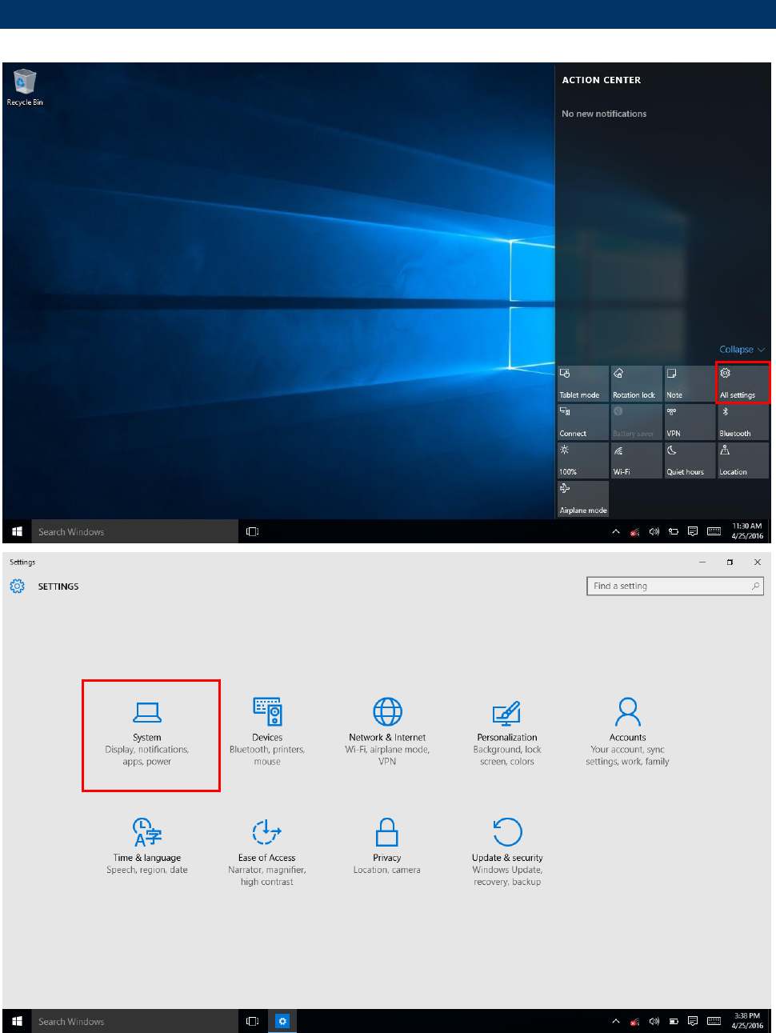
Task: Select the Settings app button on the taskbar
Action: coord(282,1021)
